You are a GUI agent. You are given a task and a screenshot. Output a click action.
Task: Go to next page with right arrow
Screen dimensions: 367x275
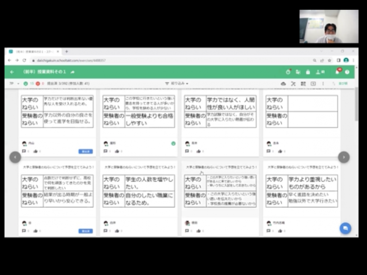point(343,157)
